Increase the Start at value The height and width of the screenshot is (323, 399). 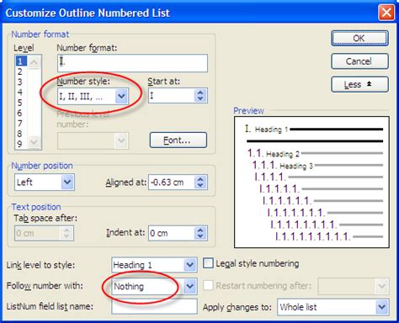click(x=200, y=93)
